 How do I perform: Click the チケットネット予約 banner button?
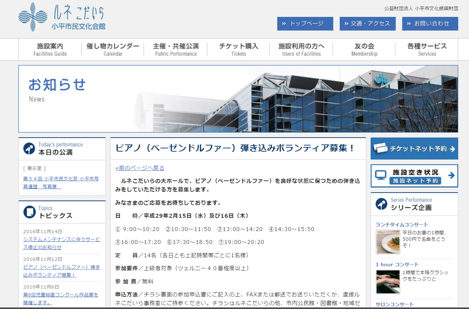414,148
